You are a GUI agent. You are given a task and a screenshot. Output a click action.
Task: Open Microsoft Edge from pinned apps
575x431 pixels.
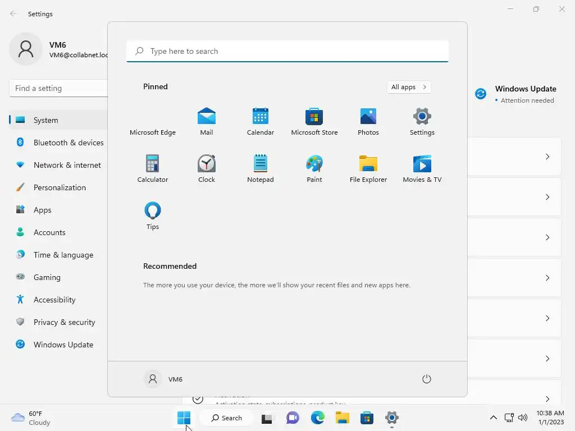point(153,121)
